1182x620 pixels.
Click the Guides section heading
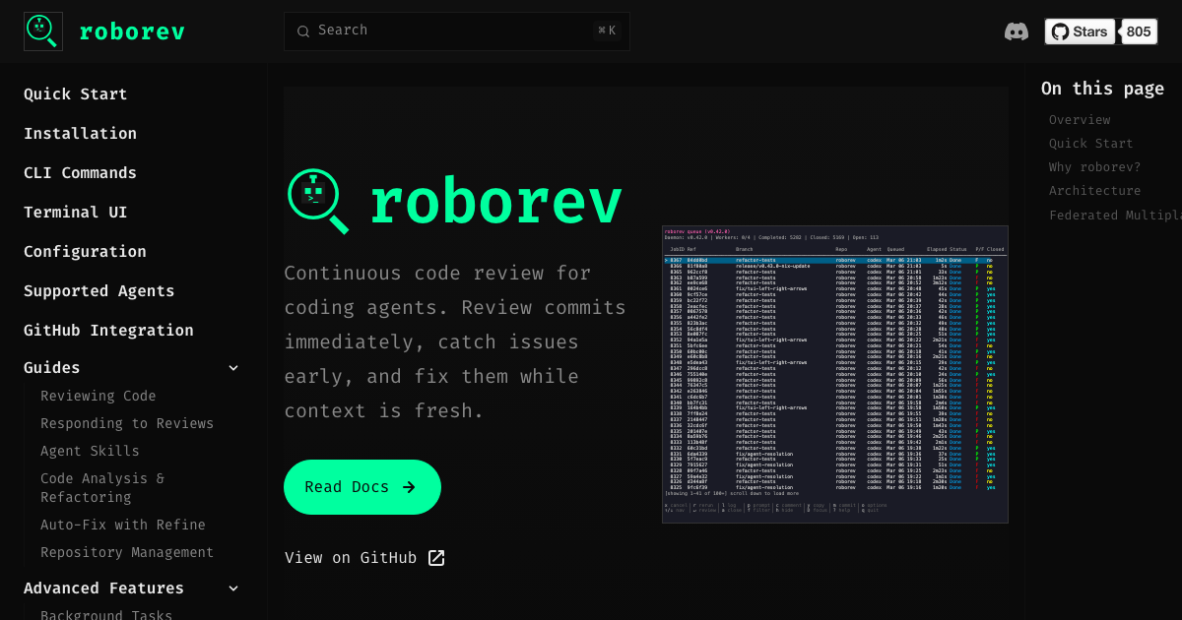[x=52, y=368]
